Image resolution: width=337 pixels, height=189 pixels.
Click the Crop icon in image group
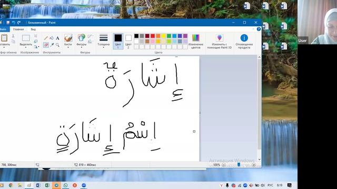[x=36, y=36]
